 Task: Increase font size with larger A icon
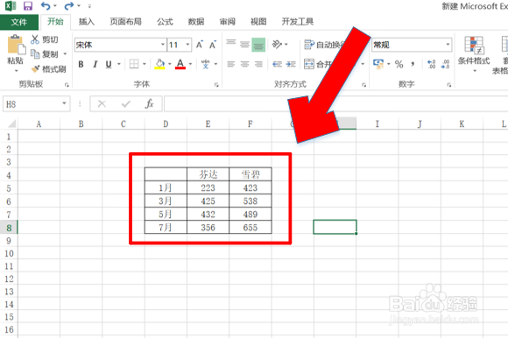[x=200, y=45]
